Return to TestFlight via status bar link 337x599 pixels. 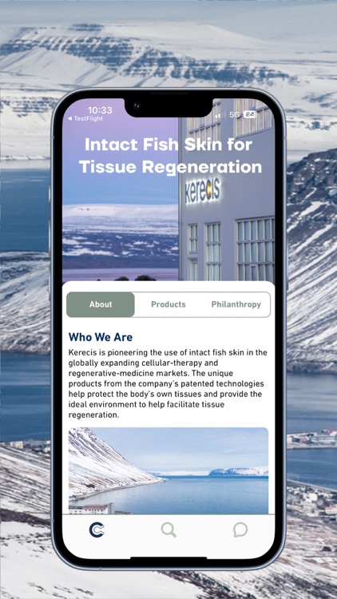tap(85, 119)
